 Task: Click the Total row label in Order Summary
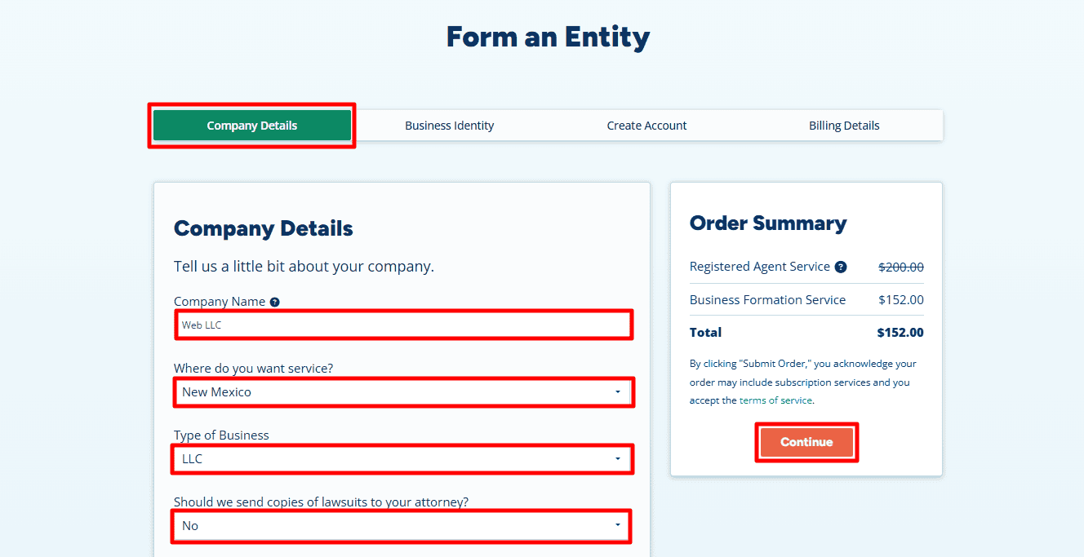click(705, 333)
